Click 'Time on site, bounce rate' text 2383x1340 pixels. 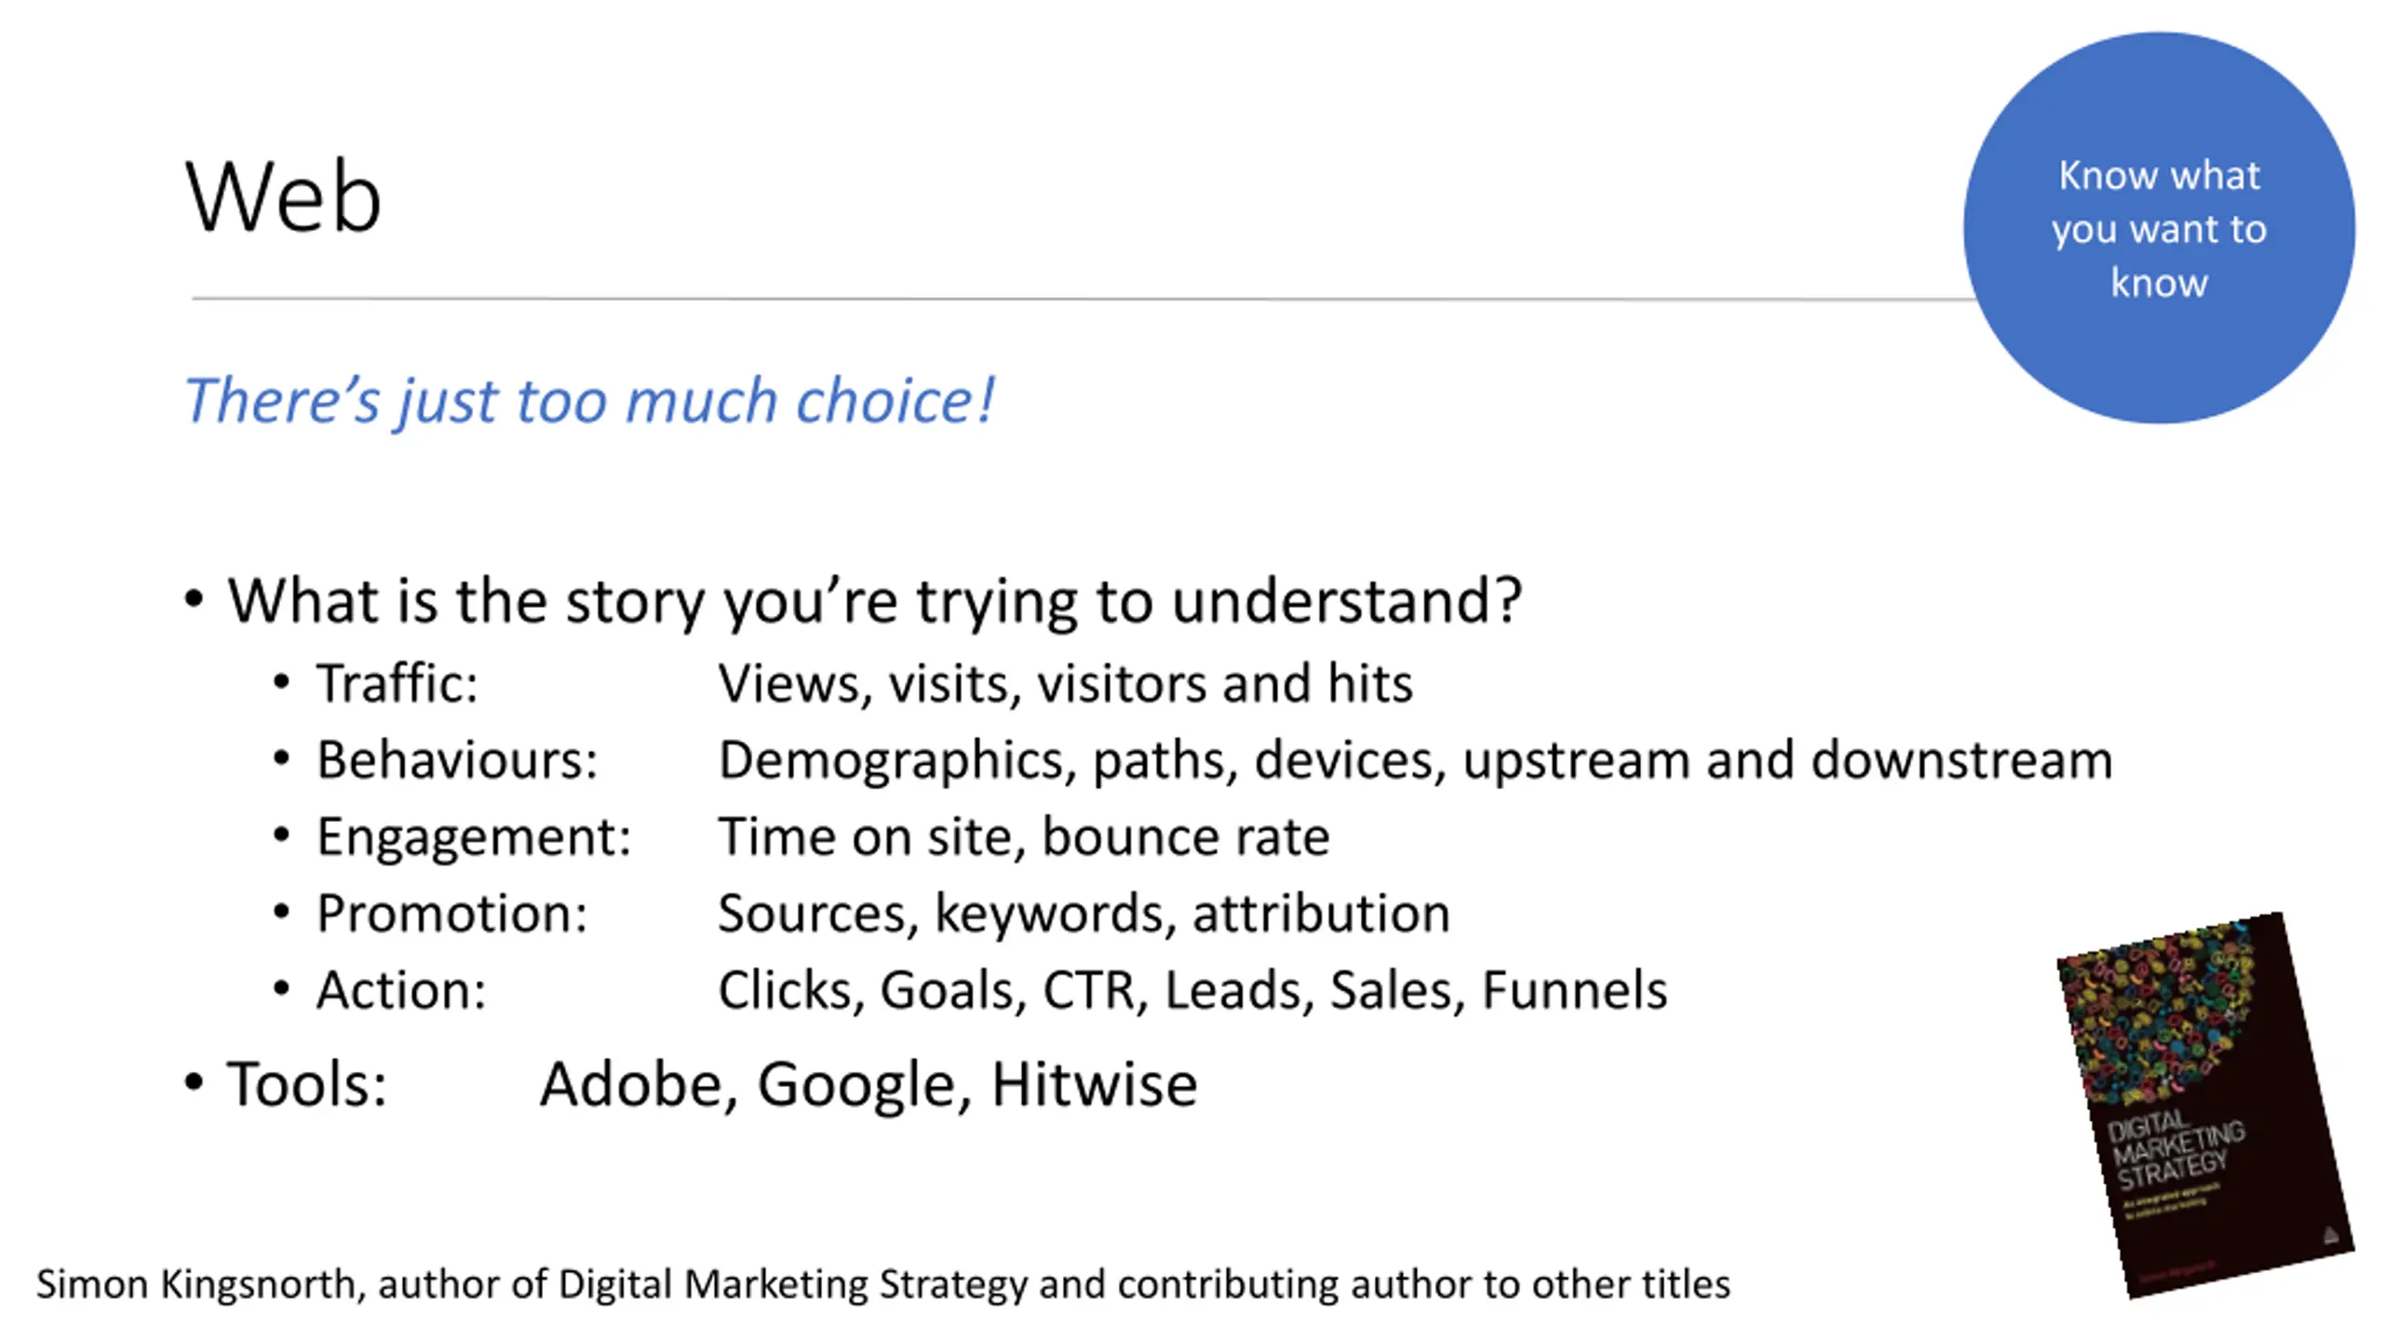[1023, 836]
